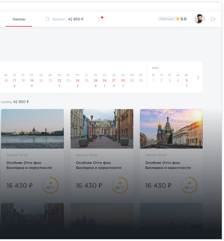This screenshot has height=241, width=224.
Task: Click the gold star in the rating badge
Action: 178,19
